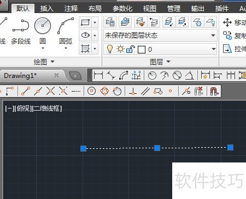Click Make Object's Layer Current icon
The image size is (246, 199).
coord(125,22)
